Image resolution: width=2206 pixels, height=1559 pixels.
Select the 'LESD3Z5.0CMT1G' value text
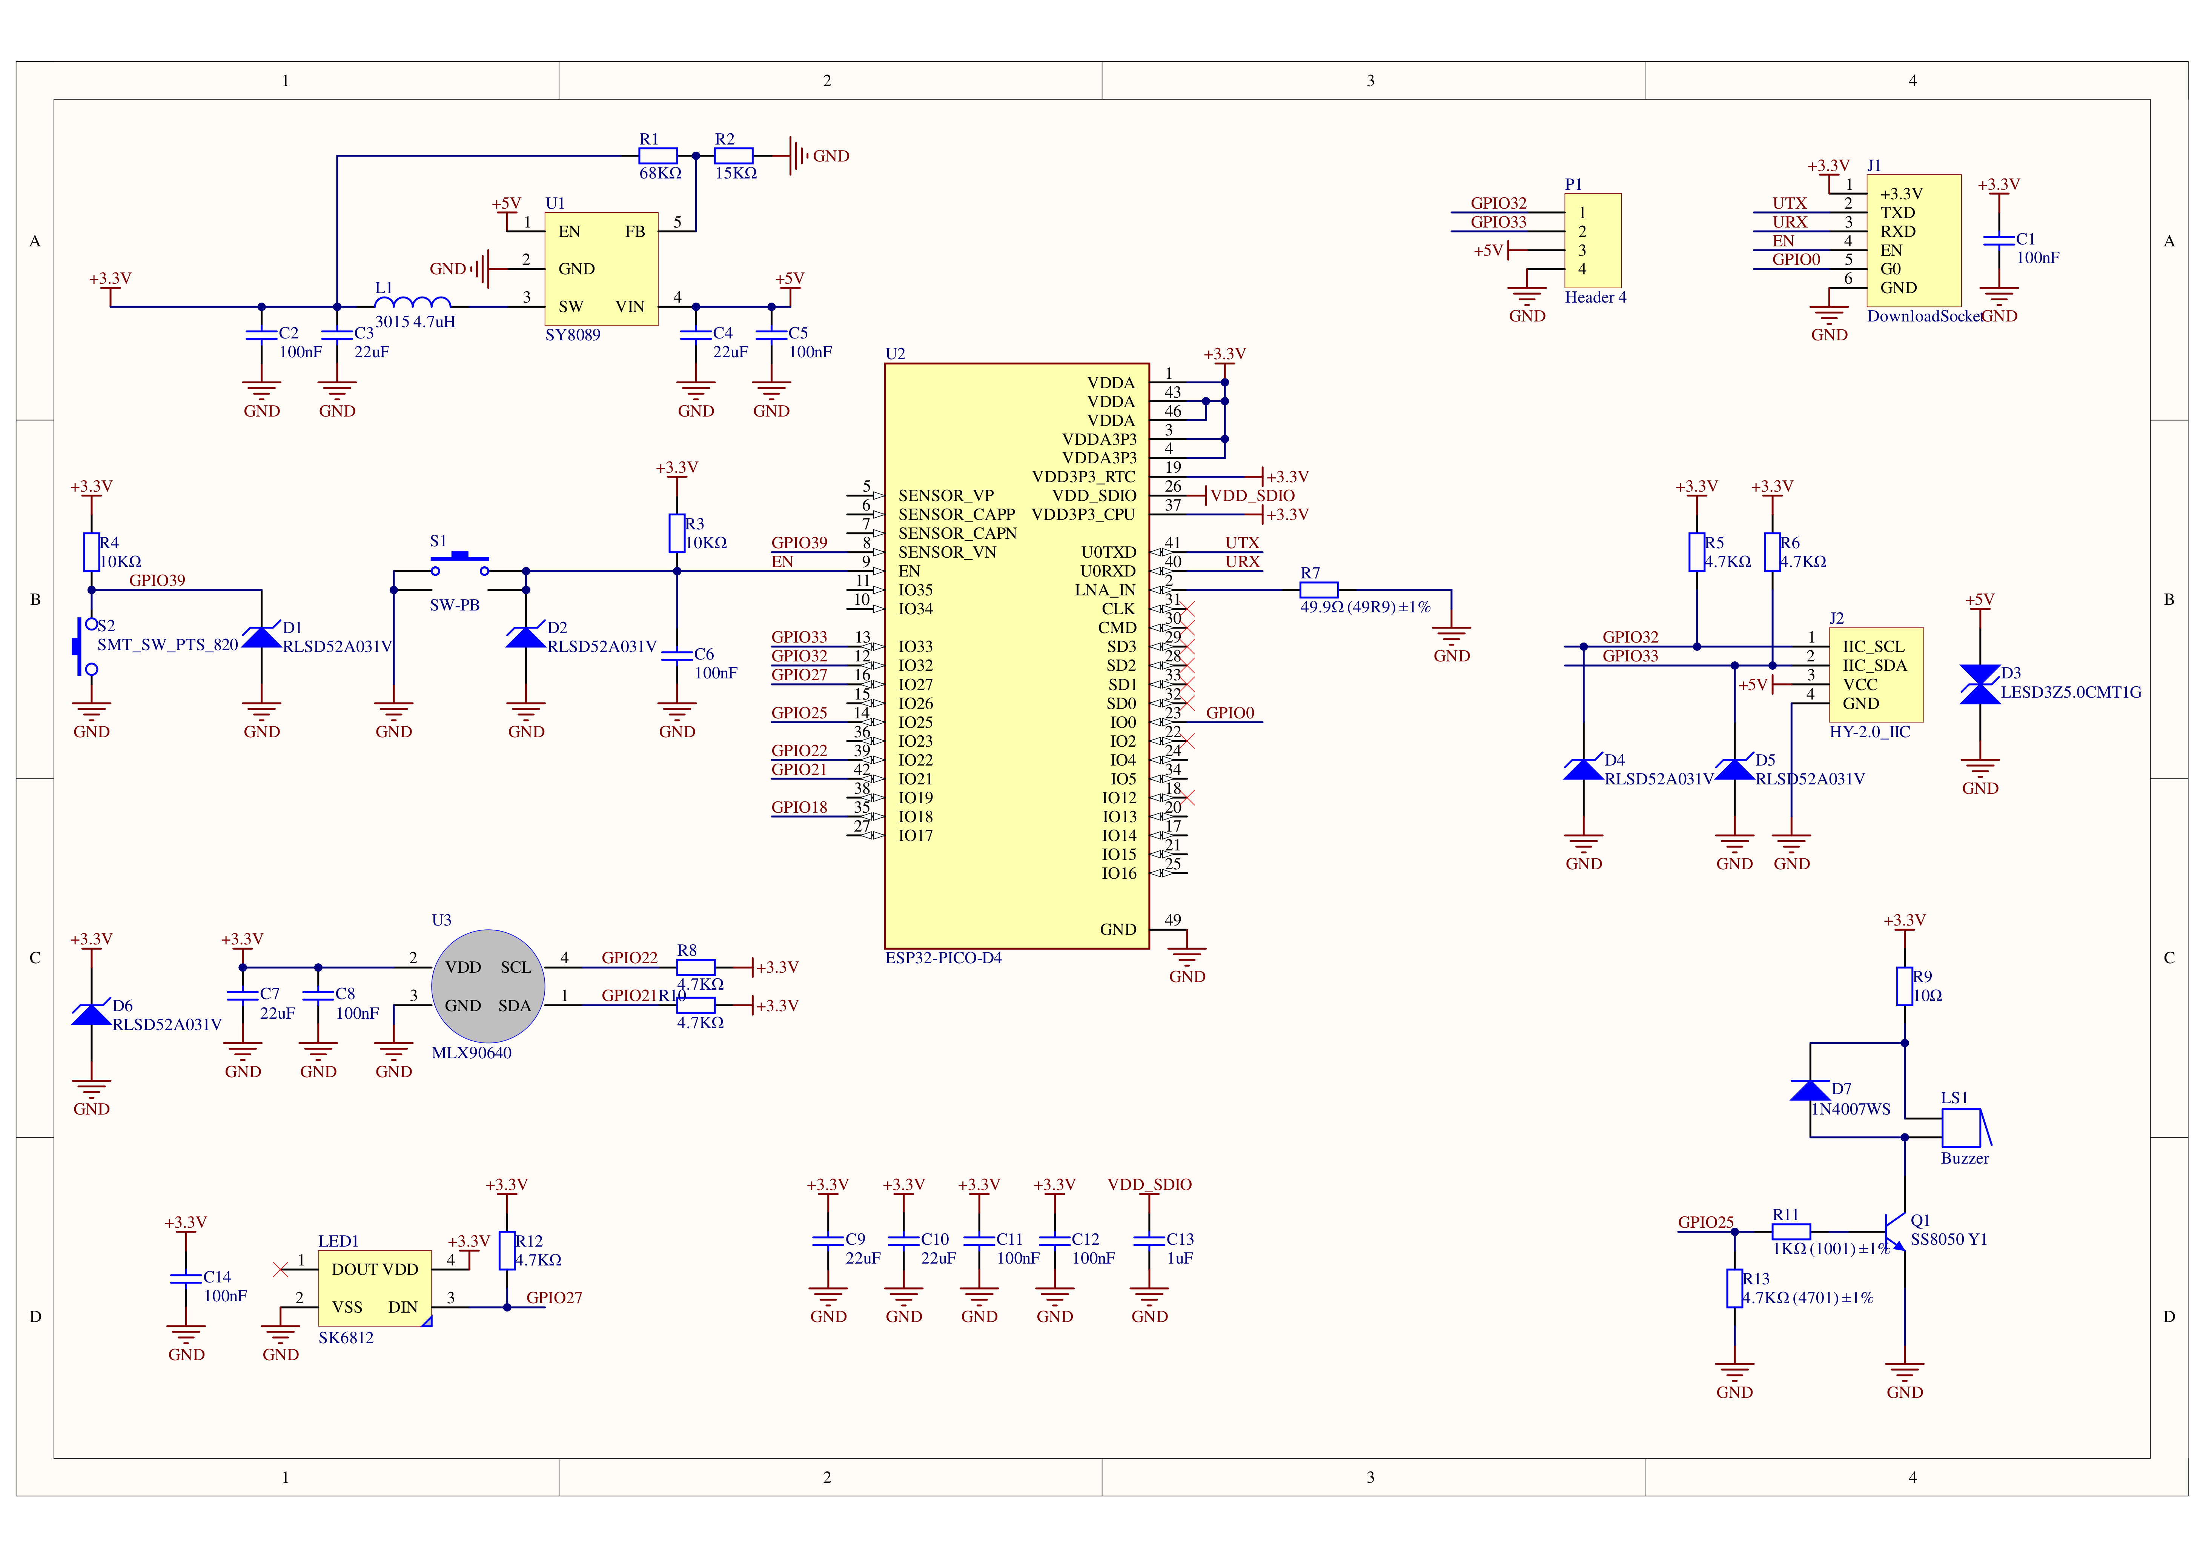pos(2071,692)
